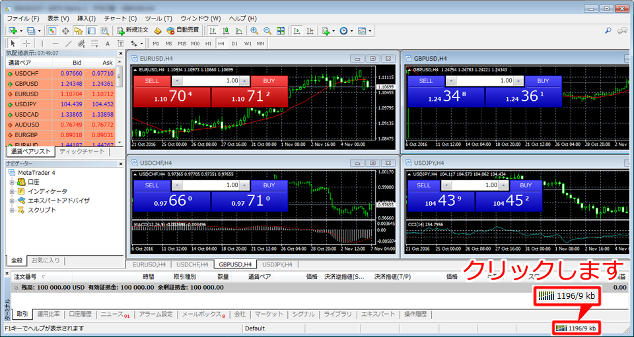Open the periods dropdown arrow
The height and width of the screenshot is (337, 634).
point(352,31)
